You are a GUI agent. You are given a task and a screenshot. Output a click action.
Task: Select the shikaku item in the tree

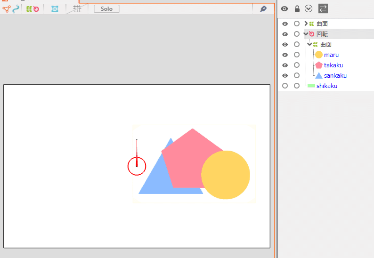coord(327,86)
